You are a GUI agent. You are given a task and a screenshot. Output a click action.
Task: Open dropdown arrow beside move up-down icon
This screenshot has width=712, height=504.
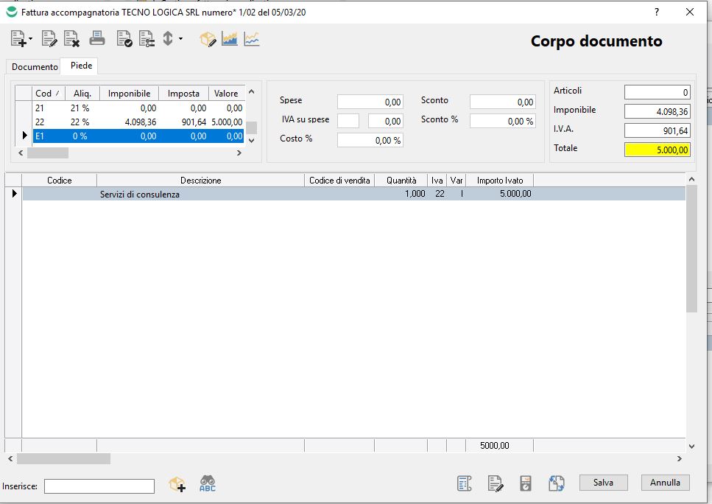click(180, 39)
